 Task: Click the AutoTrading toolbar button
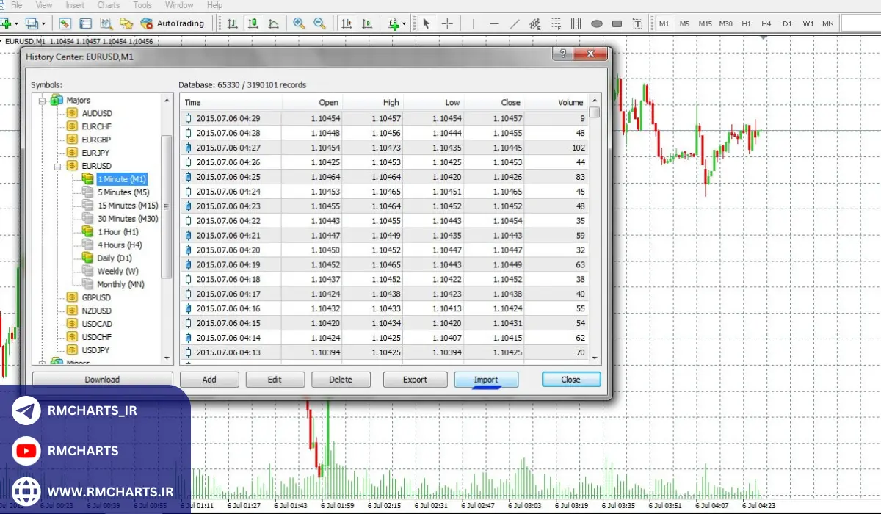pyautogui.click(x=173, y=23)
